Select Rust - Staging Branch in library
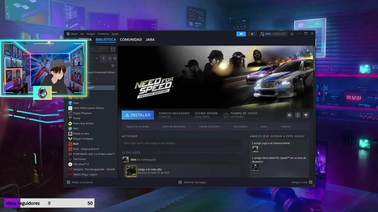This screenshot has width=378, height=212. point(86,149)
